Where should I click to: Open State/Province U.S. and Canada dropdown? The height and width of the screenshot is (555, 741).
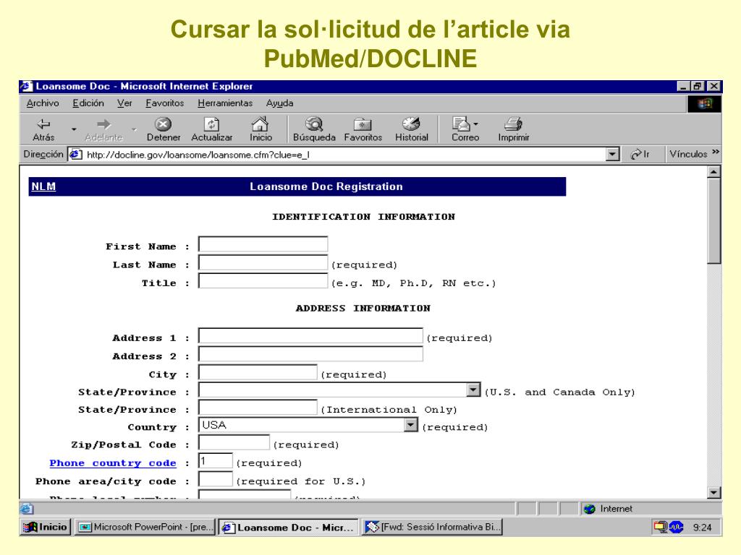[473, 390]
